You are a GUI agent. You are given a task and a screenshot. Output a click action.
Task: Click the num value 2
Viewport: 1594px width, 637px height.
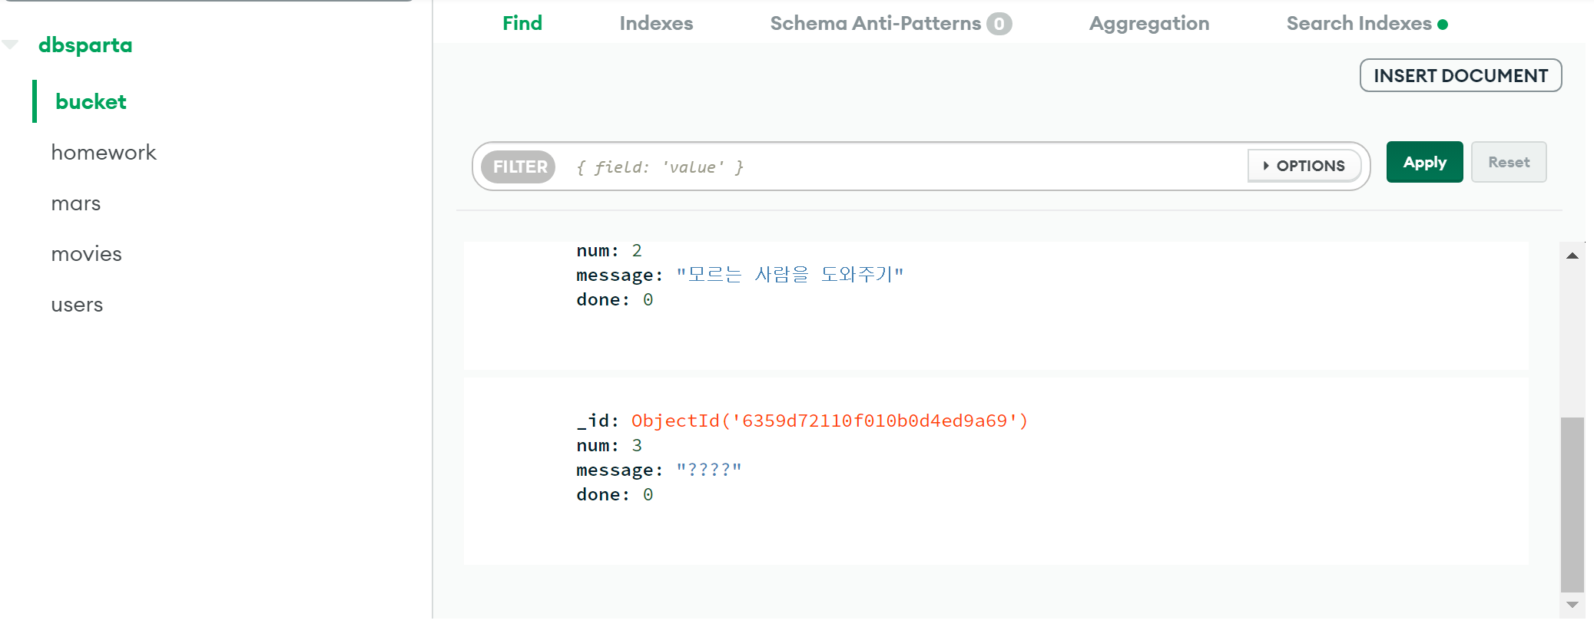(637, 250)
